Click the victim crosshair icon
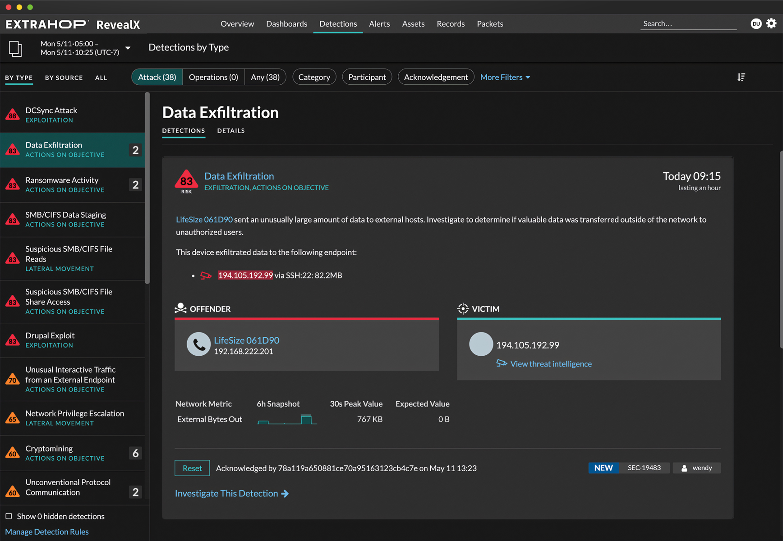This screenshot has width=783, height=541. click(x=463, y=308)
